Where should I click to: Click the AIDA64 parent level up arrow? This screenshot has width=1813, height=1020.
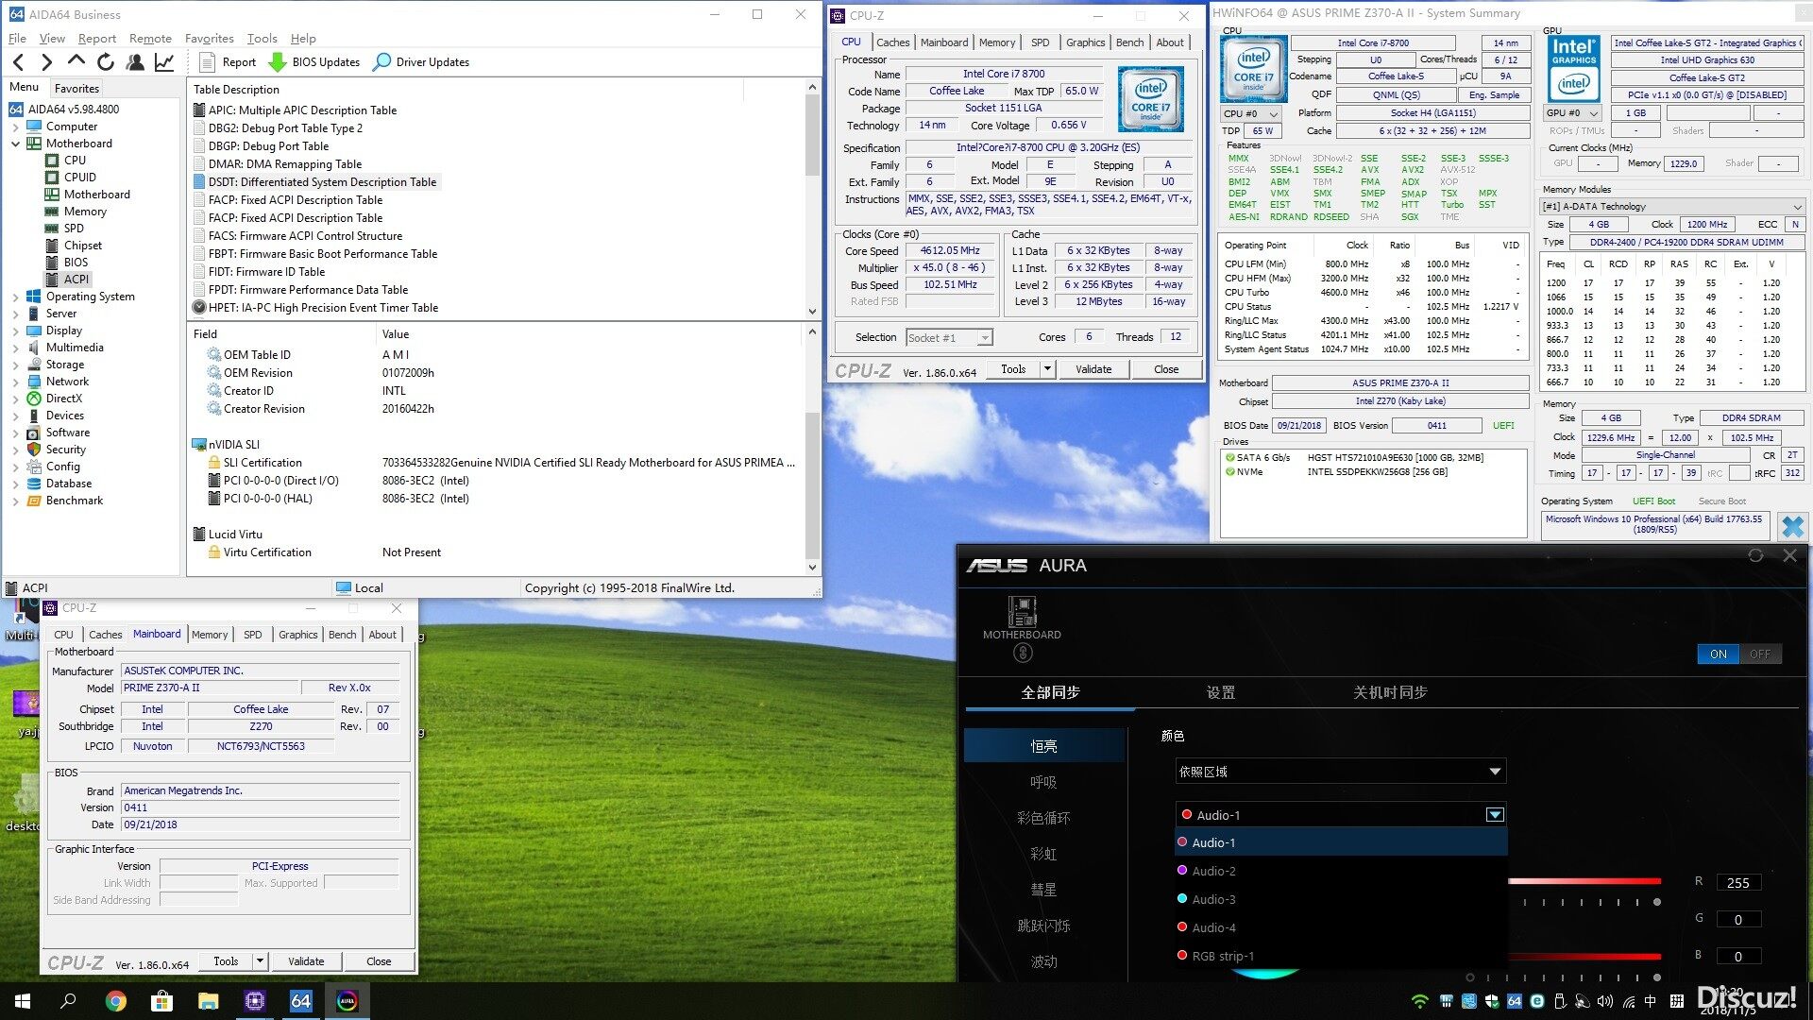click(76, 61)
